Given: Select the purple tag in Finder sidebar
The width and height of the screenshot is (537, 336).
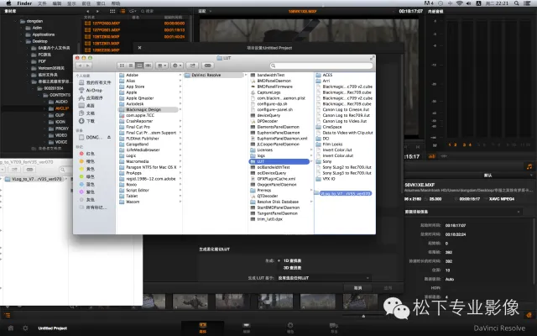Looking at the screenshot, I should coord(81,192).
